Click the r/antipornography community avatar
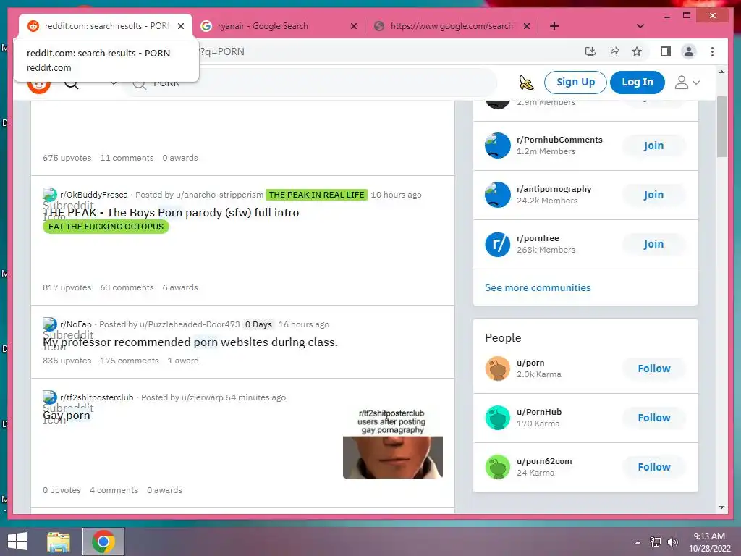This screenshot has width=741, height=556. tap(498, 195)
